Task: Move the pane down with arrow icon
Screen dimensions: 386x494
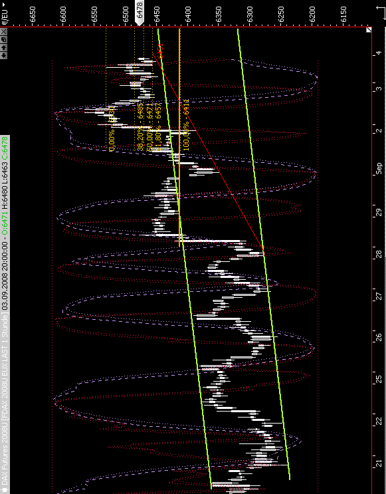Action: point(3,55)
